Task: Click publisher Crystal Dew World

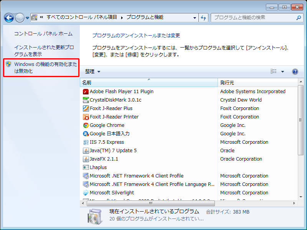Action: pyautogui.click(x=241, y=100)
